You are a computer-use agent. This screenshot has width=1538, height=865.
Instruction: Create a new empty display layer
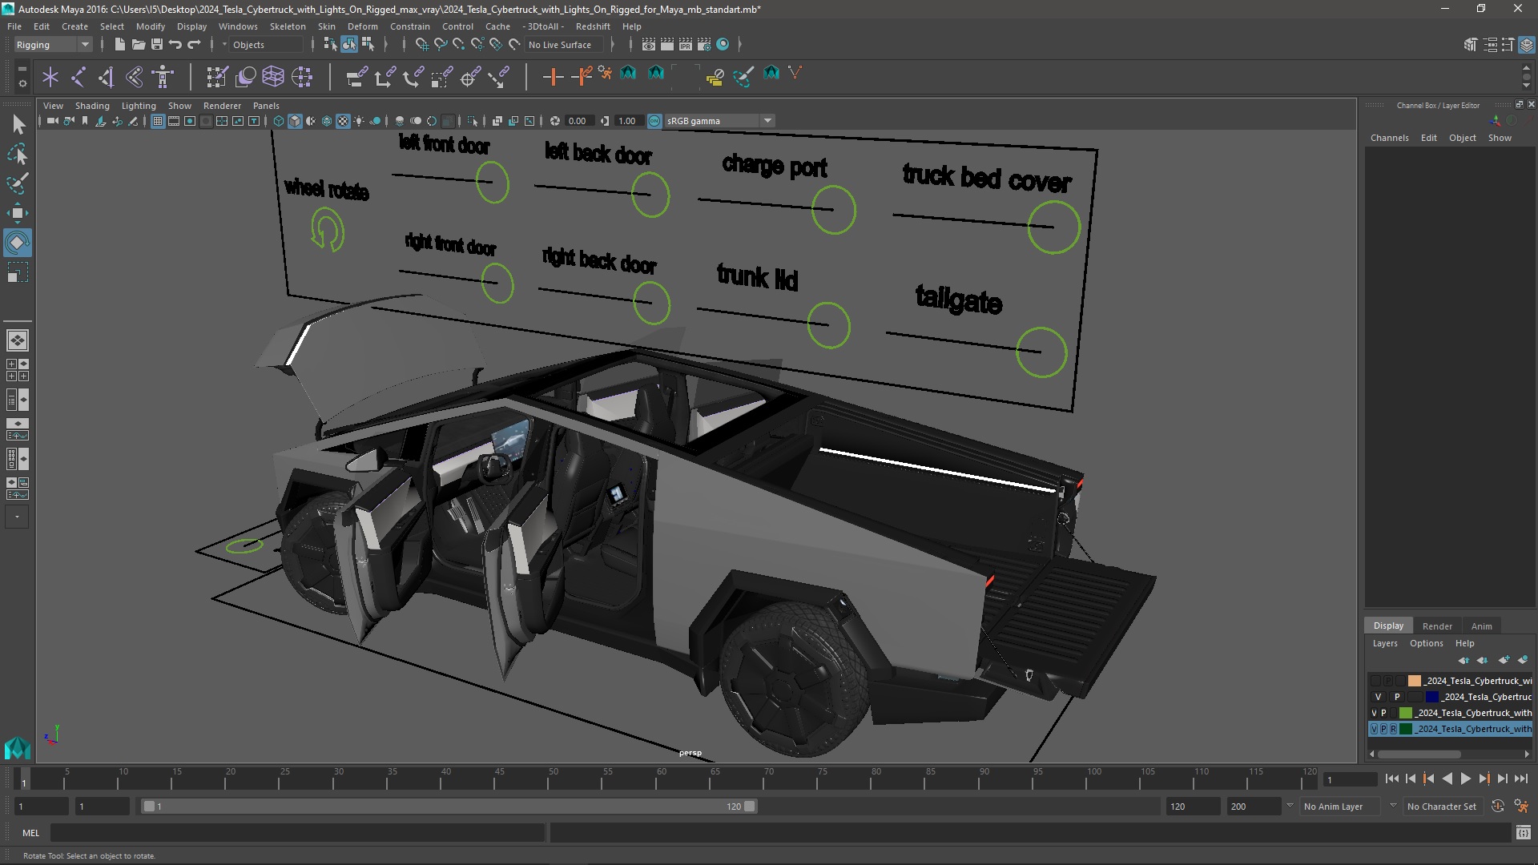[1504, 660]
